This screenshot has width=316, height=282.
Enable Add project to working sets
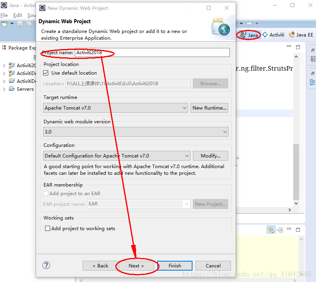[x=47, y=228]
